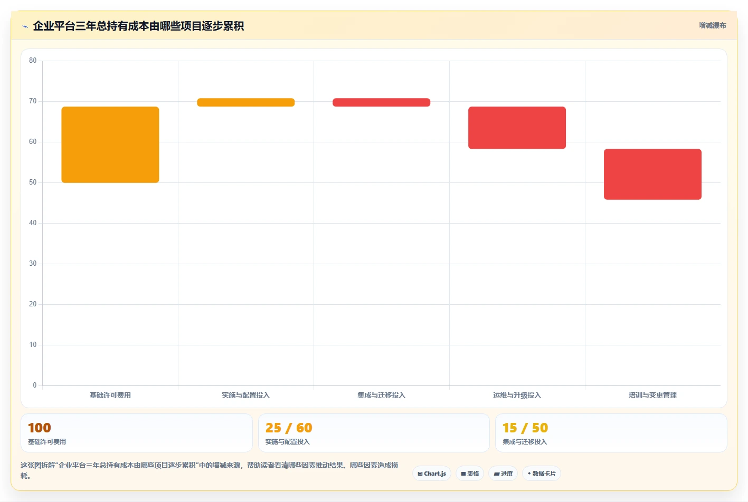Click the y-axis value 80
The image size is (748, 502).
(x=33, y=61)
